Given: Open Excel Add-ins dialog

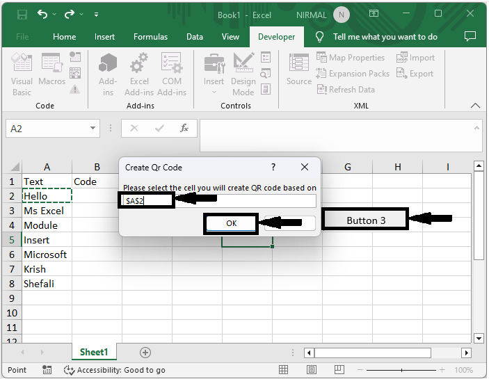Looking at the screenshot, I should tap(139, 75).
